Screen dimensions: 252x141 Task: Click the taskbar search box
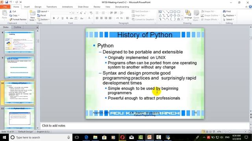41,137
